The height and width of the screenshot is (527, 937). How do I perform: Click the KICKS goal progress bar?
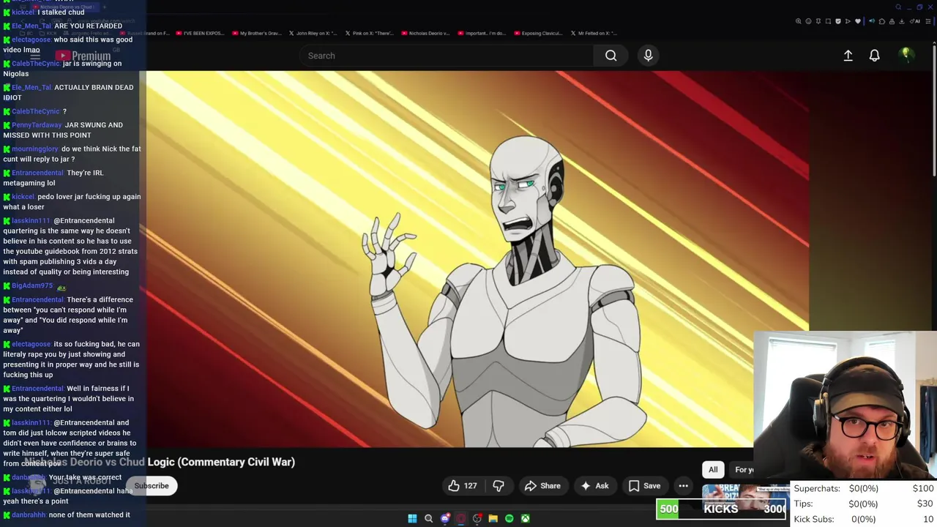tap(721, 509)
